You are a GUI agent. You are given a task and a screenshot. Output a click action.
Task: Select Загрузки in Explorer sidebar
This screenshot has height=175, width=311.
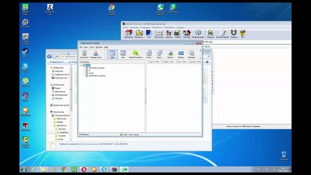[59, 71]
